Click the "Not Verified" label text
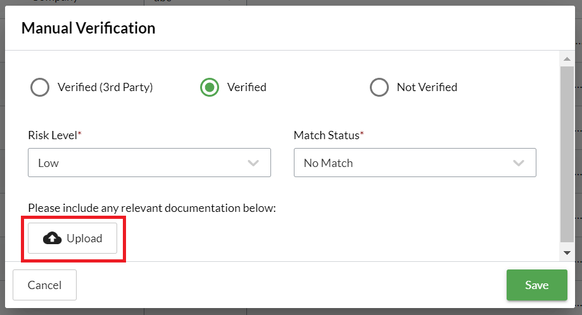 pos(427,87)
